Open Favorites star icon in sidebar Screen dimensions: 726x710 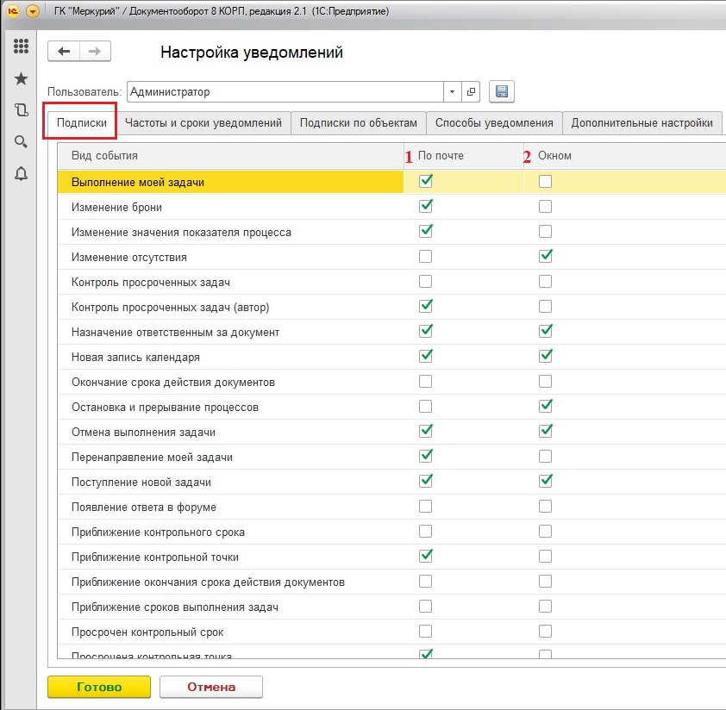(x=22, y=78)
